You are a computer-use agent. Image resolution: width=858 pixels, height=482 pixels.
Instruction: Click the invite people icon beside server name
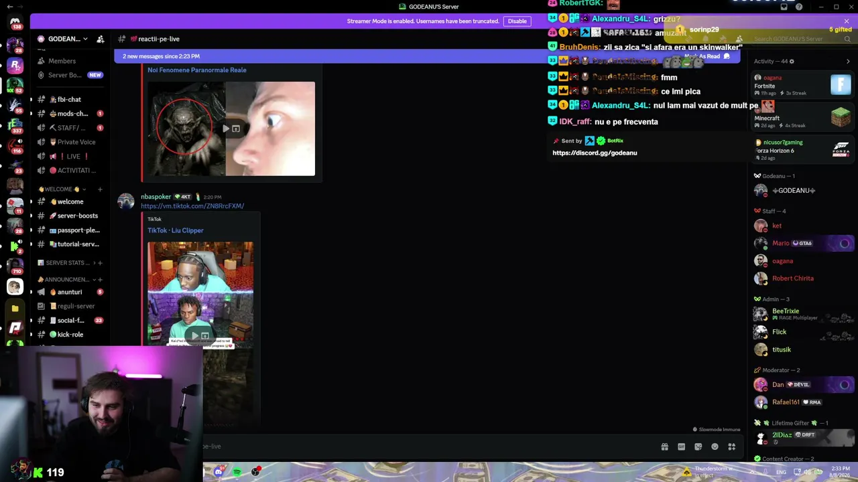click(101, 39)
